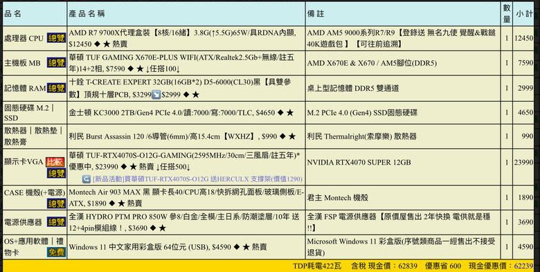Select the AMD R7 9700X product description
This screenshot has width=540, height=272.
183,38
